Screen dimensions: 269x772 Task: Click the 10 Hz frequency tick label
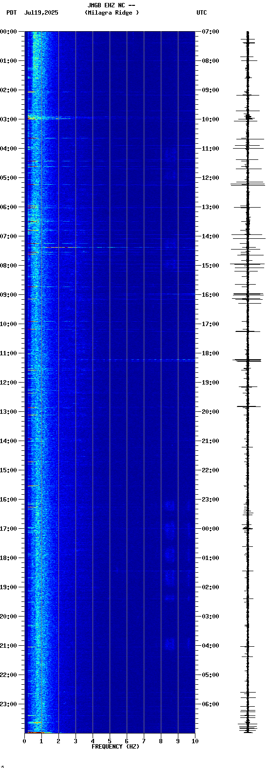coord(195,741)
